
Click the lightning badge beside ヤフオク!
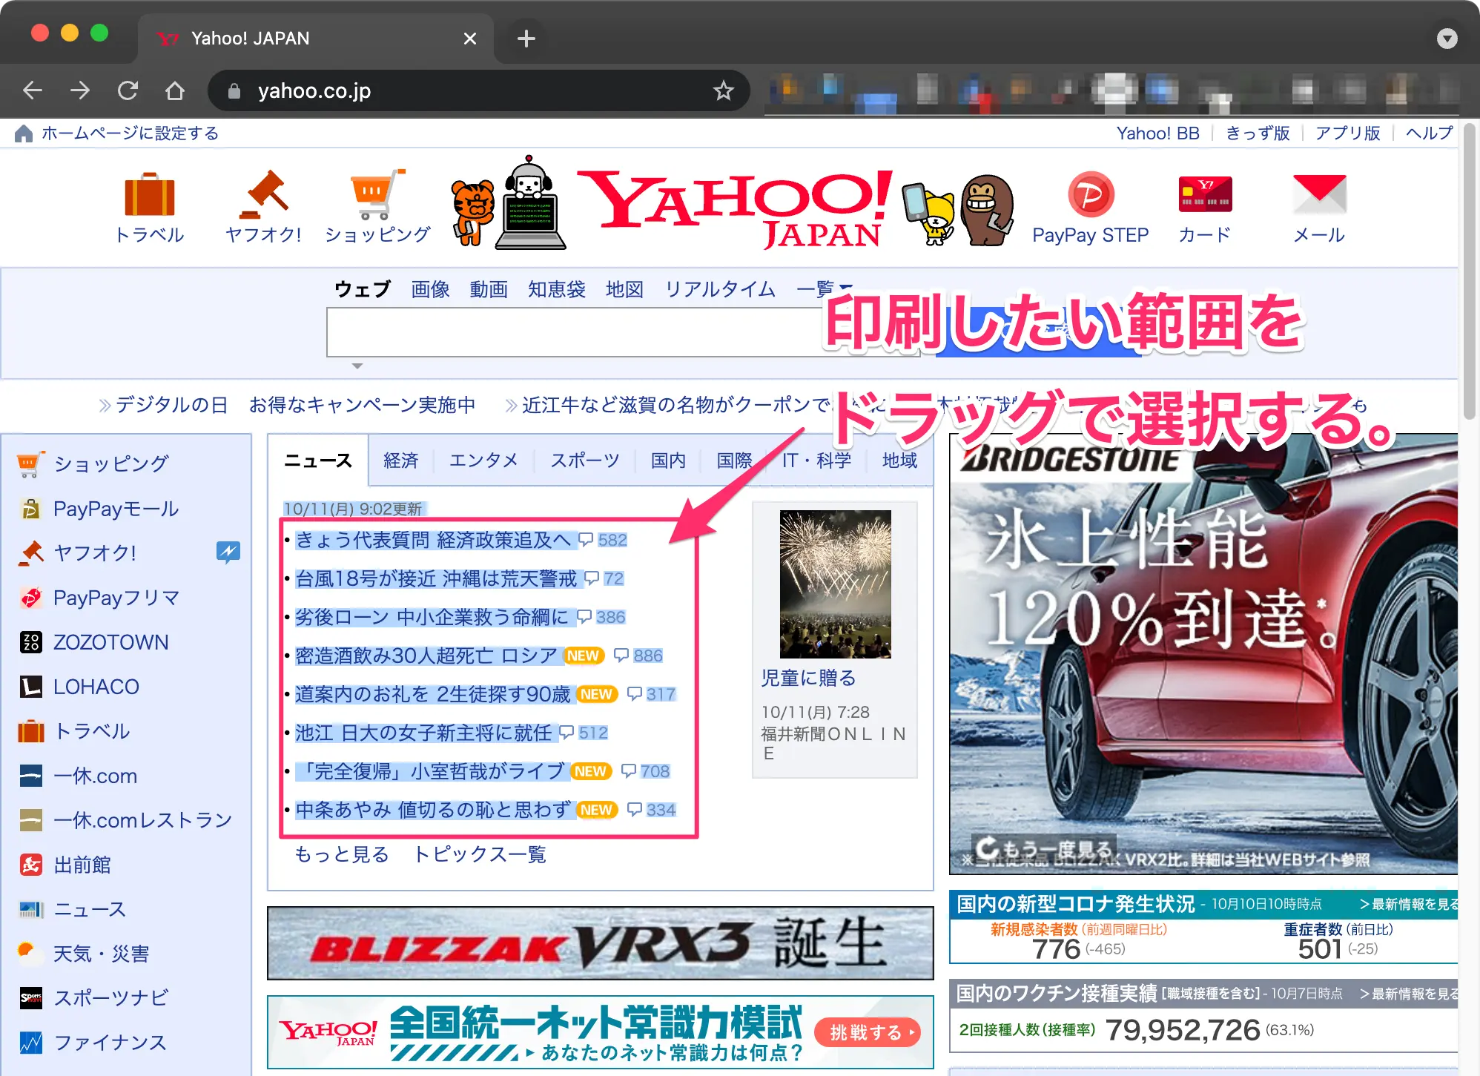click(x=228, y=552)
